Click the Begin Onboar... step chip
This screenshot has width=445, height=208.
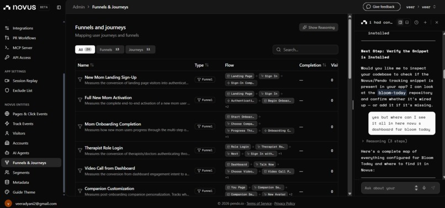point(278,101)
